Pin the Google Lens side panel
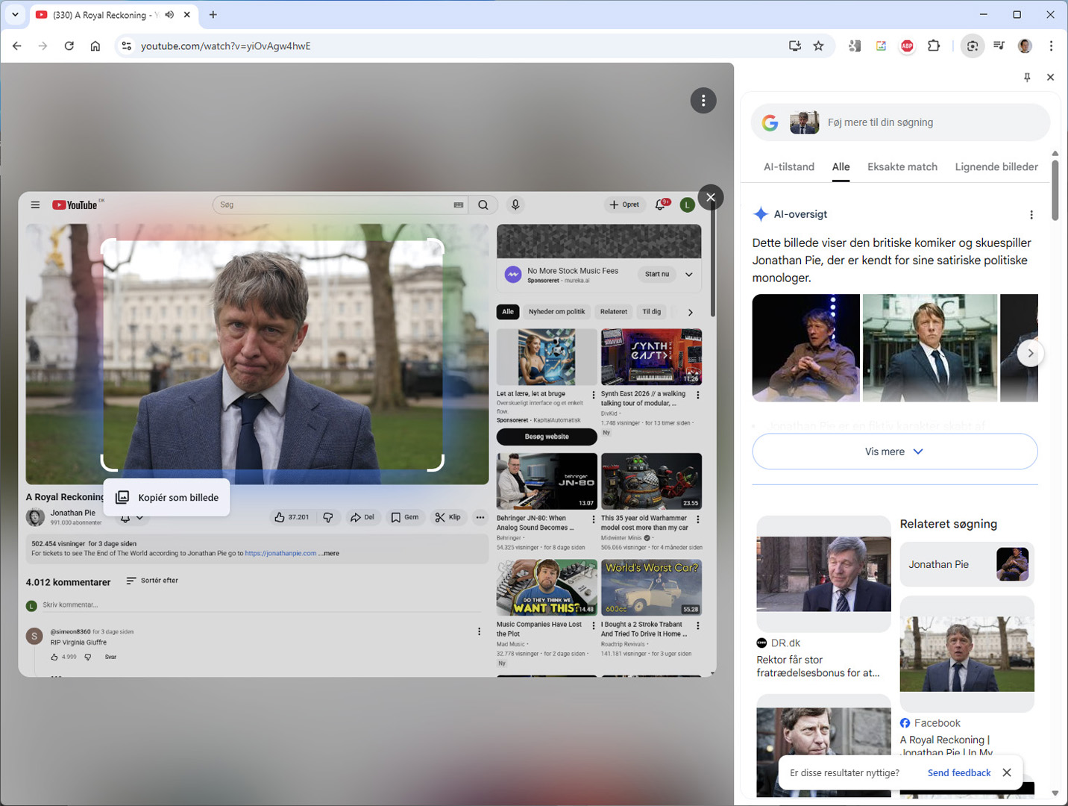 click(1027, 77)
